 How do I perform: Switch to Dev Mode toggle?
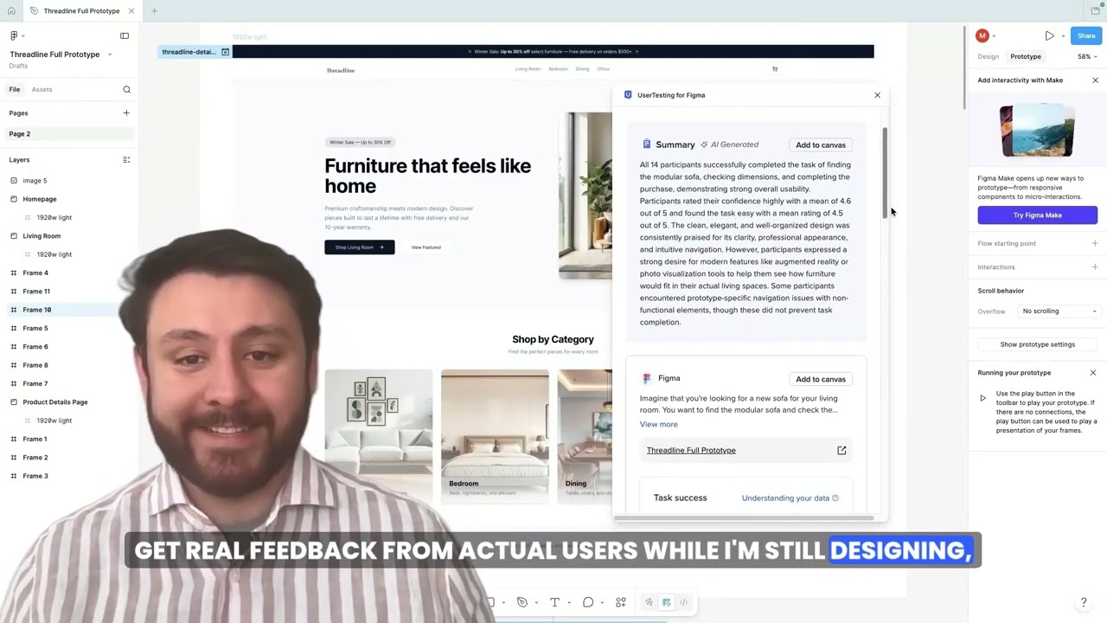[x=683, y=602]
